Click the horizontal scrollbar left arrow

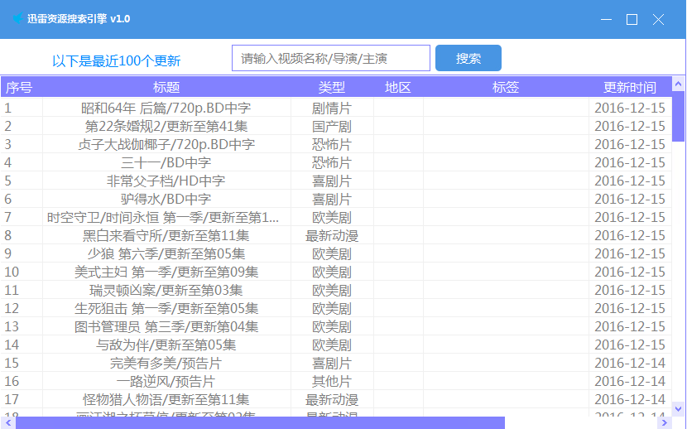coord(7,422)
